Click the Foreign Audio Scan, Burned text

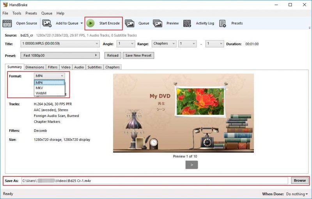(56, 116)
